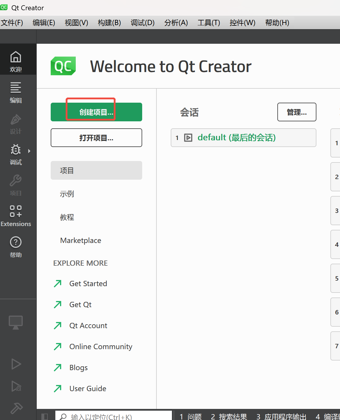
Task: Open the 构建(B) menu
Action: (110, 23)
